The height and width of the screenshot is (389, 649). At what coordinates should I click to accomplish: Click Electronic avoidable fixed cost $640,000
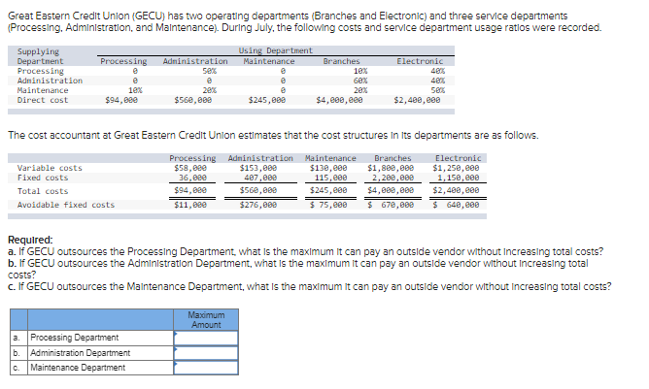pos(456,205)
